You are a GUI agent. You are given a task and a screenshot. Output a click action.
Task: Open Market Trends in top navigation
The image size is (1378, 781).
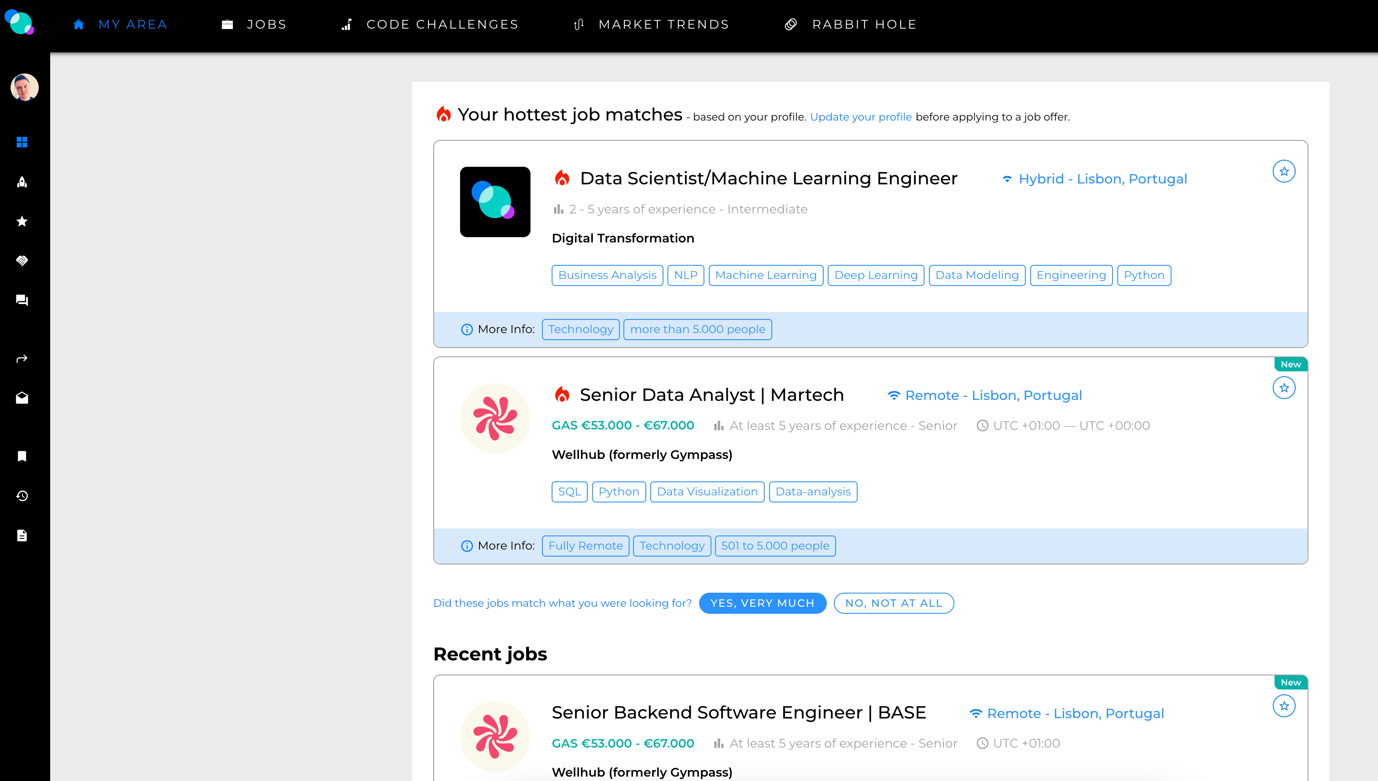(652, 25)
